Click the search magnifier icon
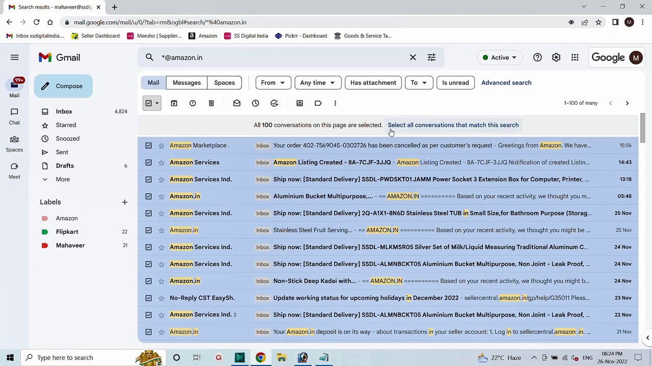652x366 pixels. pyautogui.click(x=149, y=57)
